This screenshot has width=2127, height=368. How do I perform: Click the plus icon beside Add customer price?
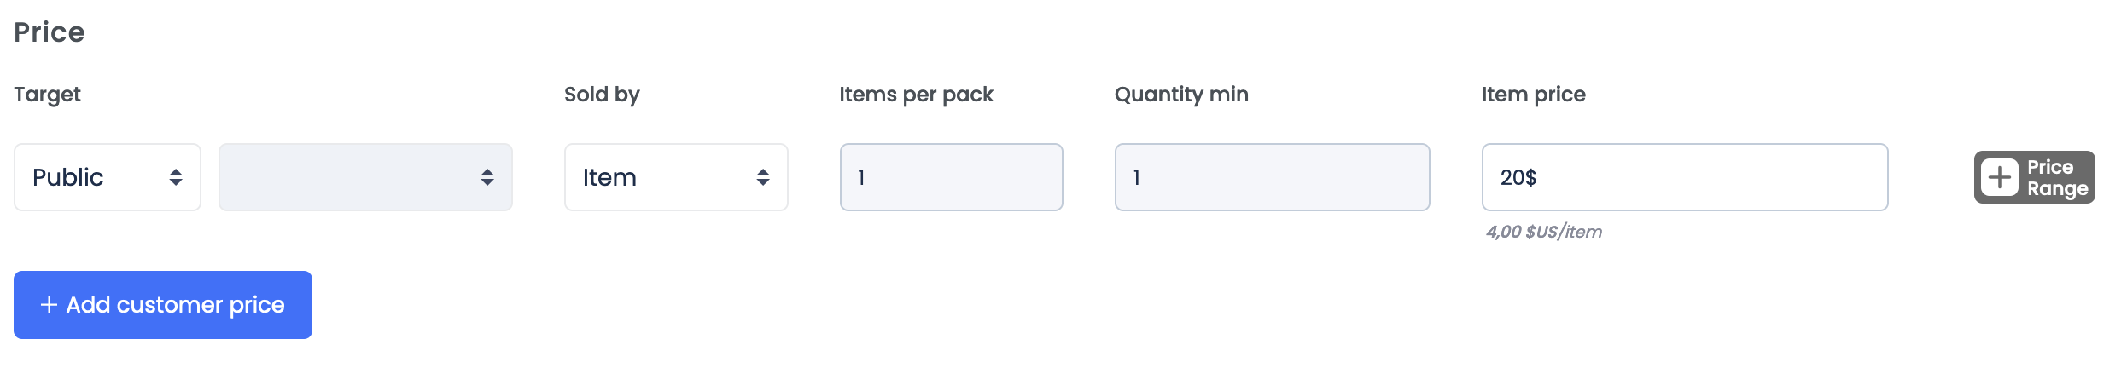pos(50,305)
